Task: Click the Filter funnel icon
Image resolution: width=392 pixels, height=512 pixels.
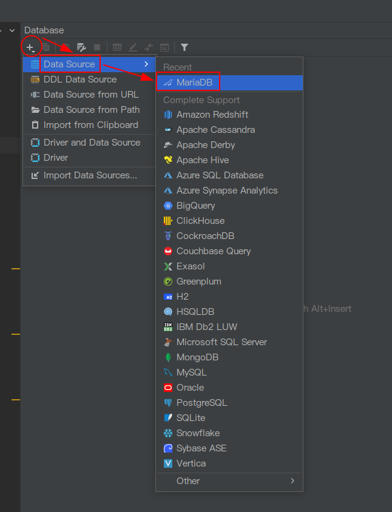Action: pyautogui.click(x=184, y=48)
